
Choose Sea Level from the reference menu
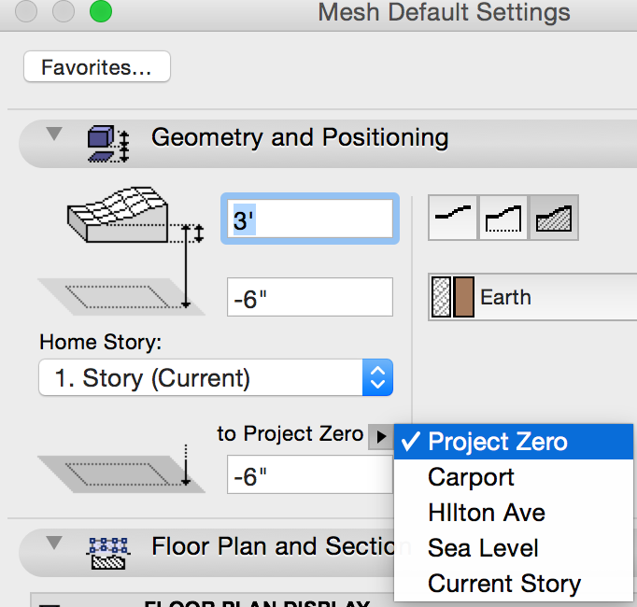coord(483,548)
